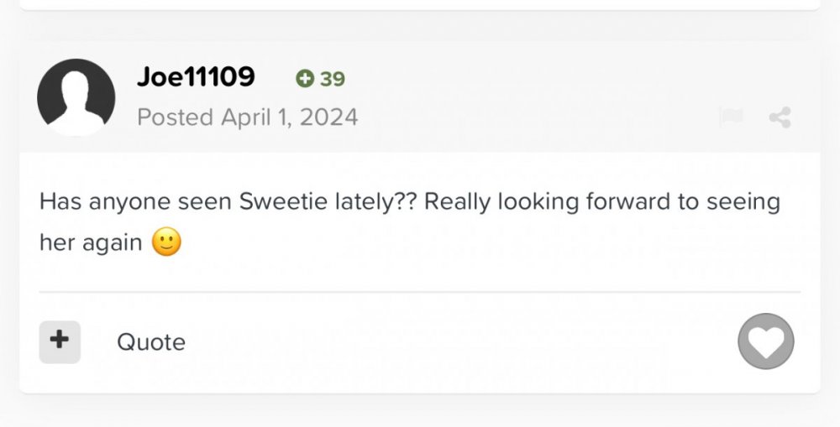Image resolution: width=840 pixels, height=427 pixels.
Task: Report this post with the flag icon
Action: pyautogui.click(x=732, y=117)
